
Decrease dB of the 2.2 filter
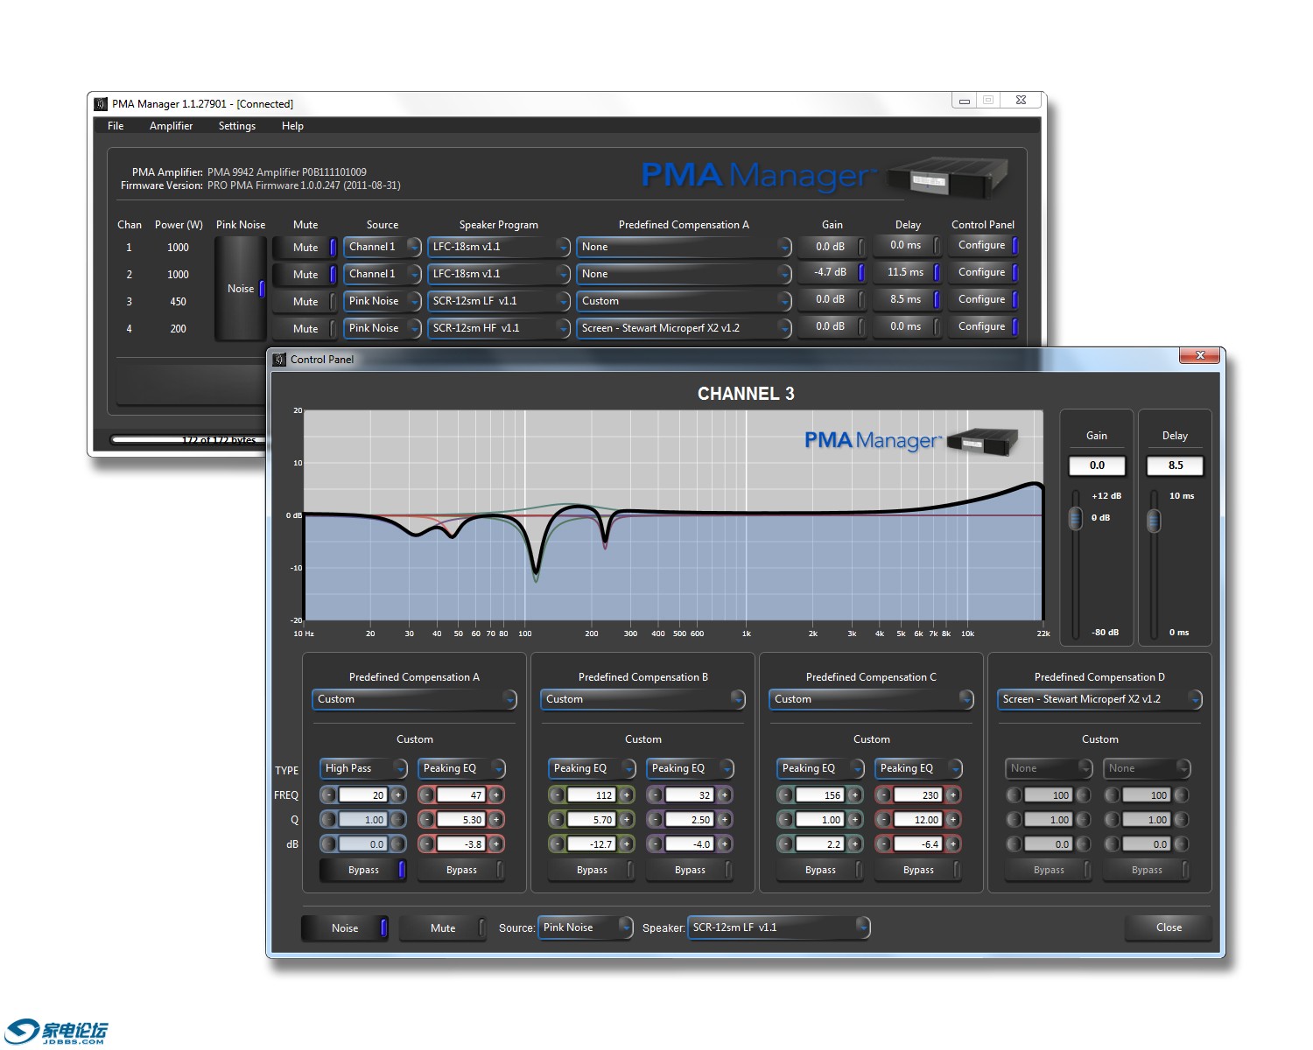point(786,844)
